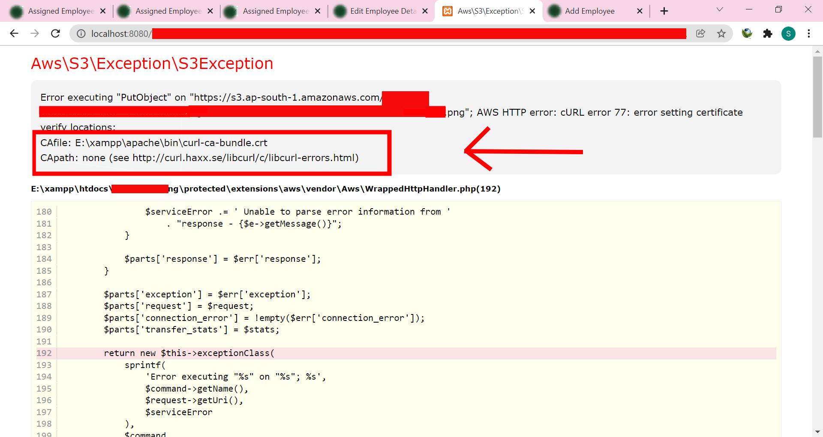The height and width of the screenshot is (437, 823).
Task: Close the Edit Employee Details tab
Action: point(425,11)
